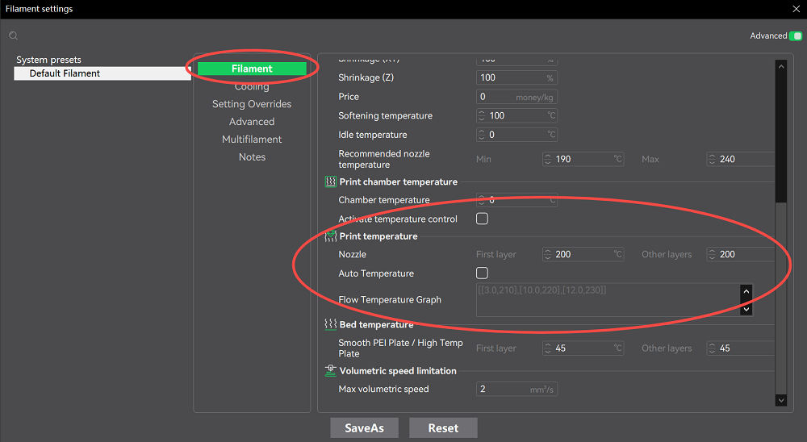This screenshot has width=807, height=442.
Task: Click the Volumetric speed limitation section icon
Action: [x=330, y=371]
